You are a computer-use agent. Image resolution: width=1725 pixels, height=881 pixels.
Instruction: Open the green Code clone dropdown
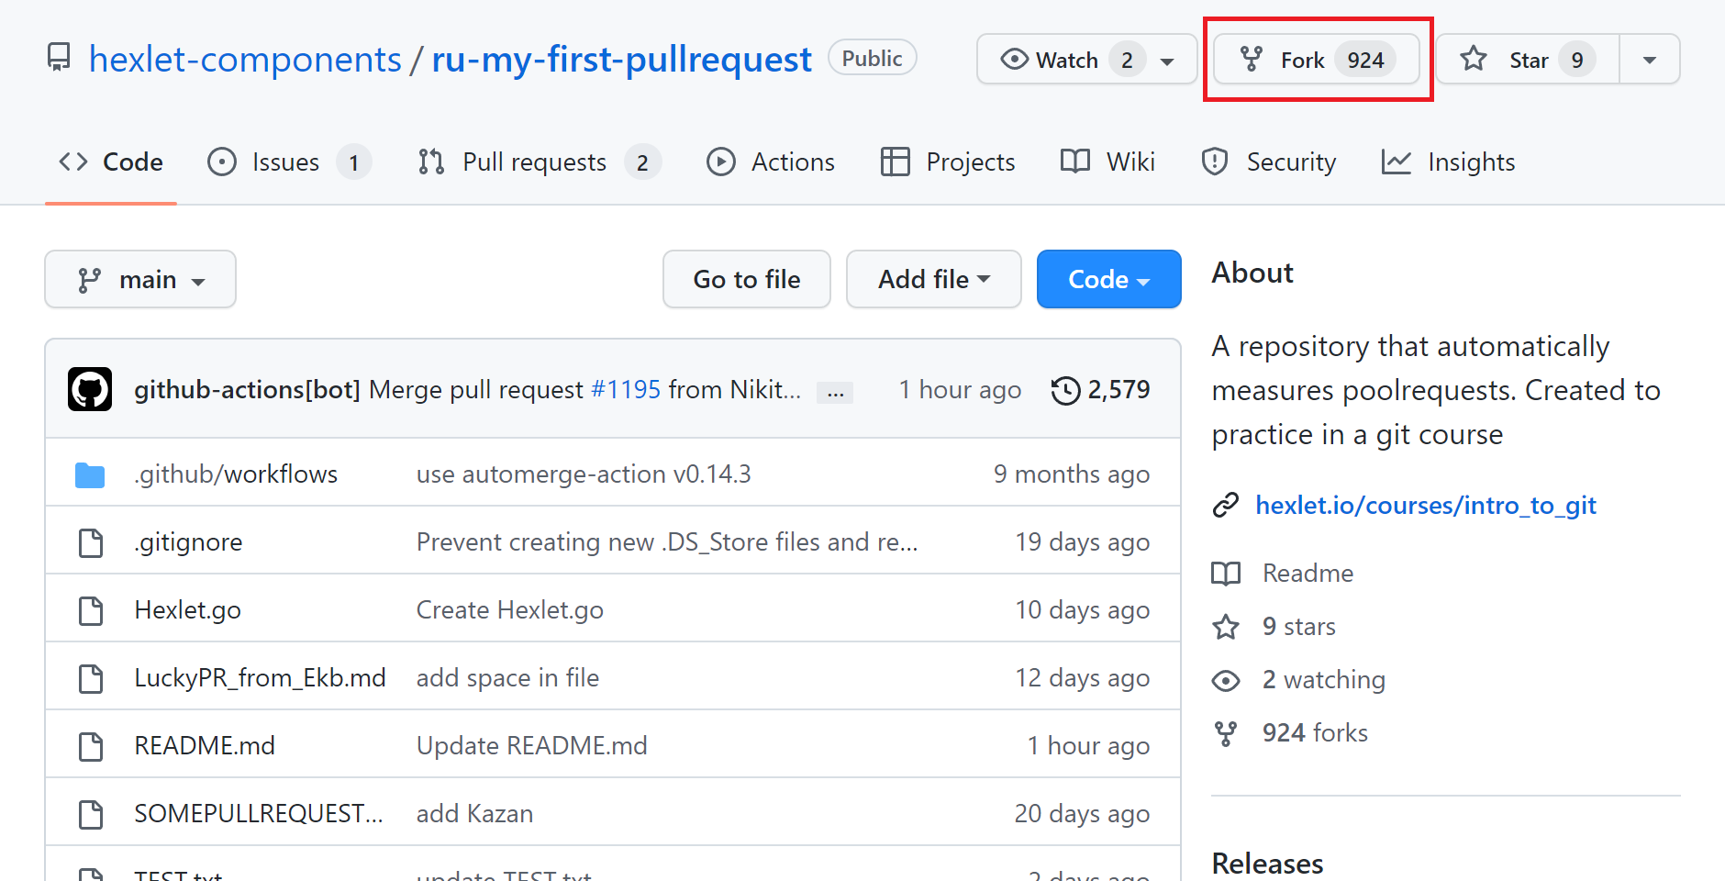[1108, 279]
